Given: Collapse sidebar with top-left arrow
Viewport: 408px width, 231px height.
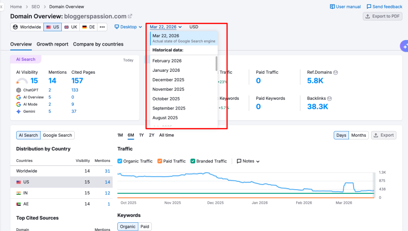Looking at the screenshot, I should coord(1,6).
